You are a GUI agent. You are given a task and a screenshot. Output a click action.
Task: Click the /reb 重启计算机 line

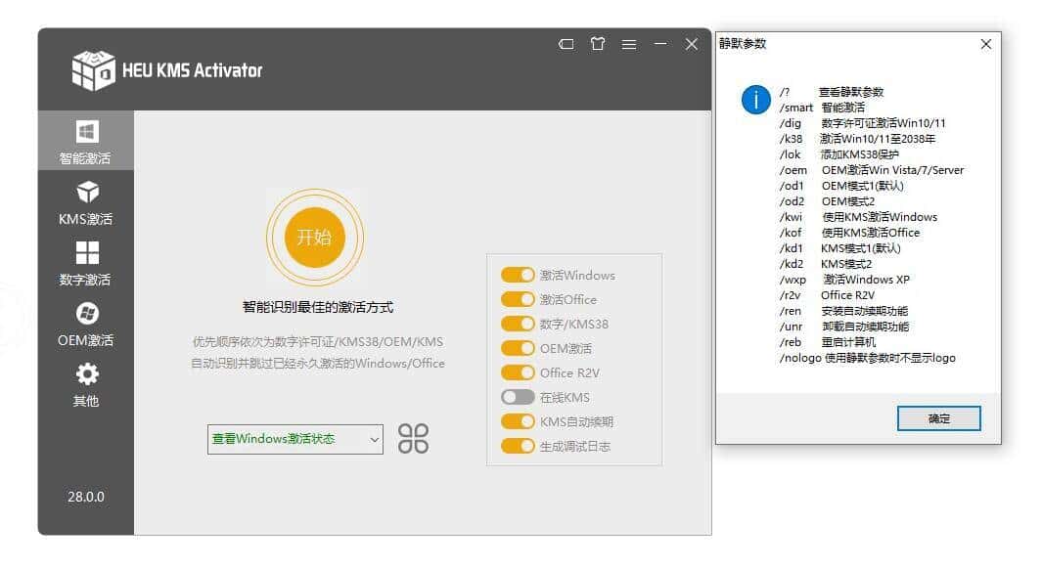click(x=828, y=342)
